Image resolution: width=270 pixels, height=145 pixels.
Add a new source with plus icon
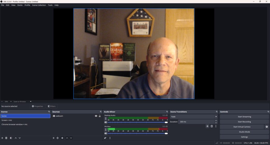[x=54, y=138]
